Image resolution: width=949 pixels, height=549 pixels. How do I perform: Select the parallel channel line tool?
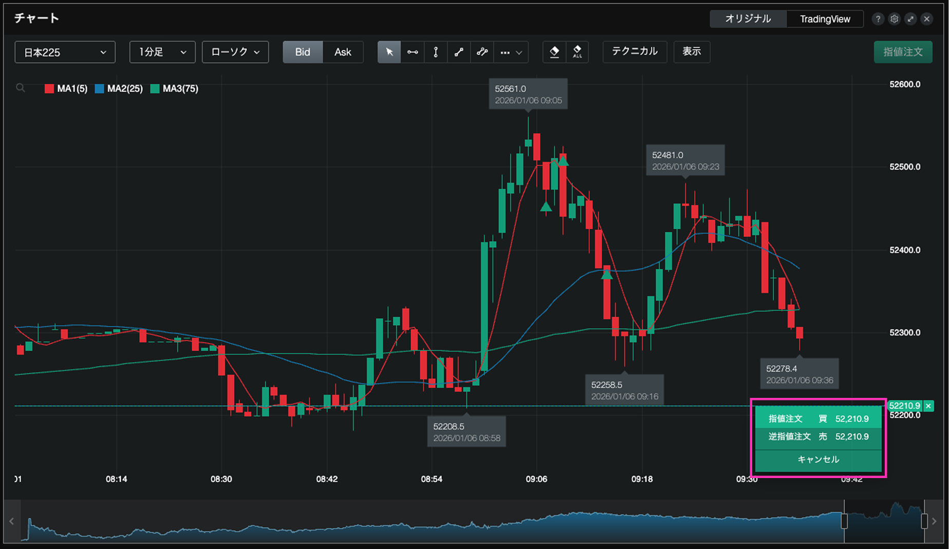482,52
